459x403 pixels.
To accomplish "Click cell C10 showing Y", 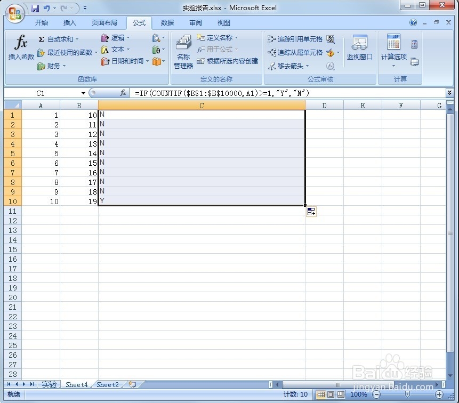I will click(x=202, y=201).
